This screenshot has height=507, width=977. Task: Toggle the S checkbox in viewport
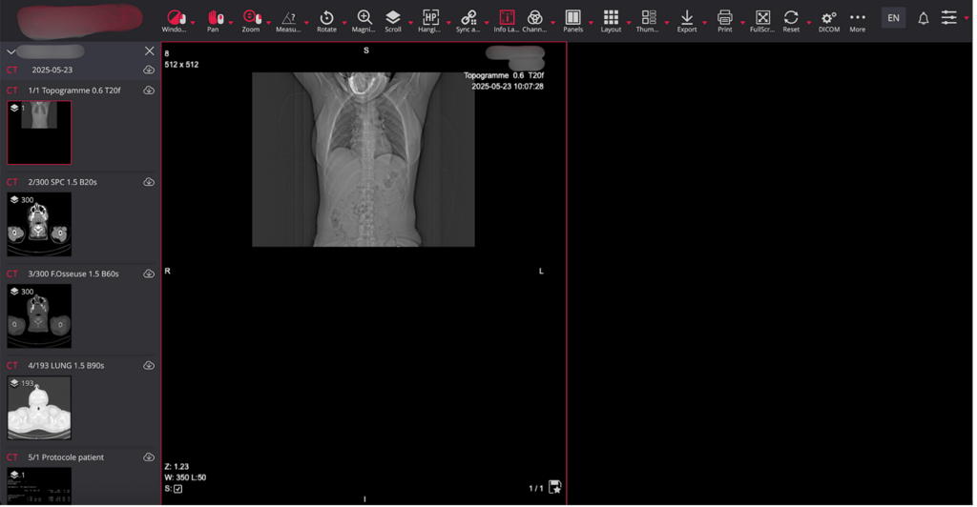(x=178, y=489)
